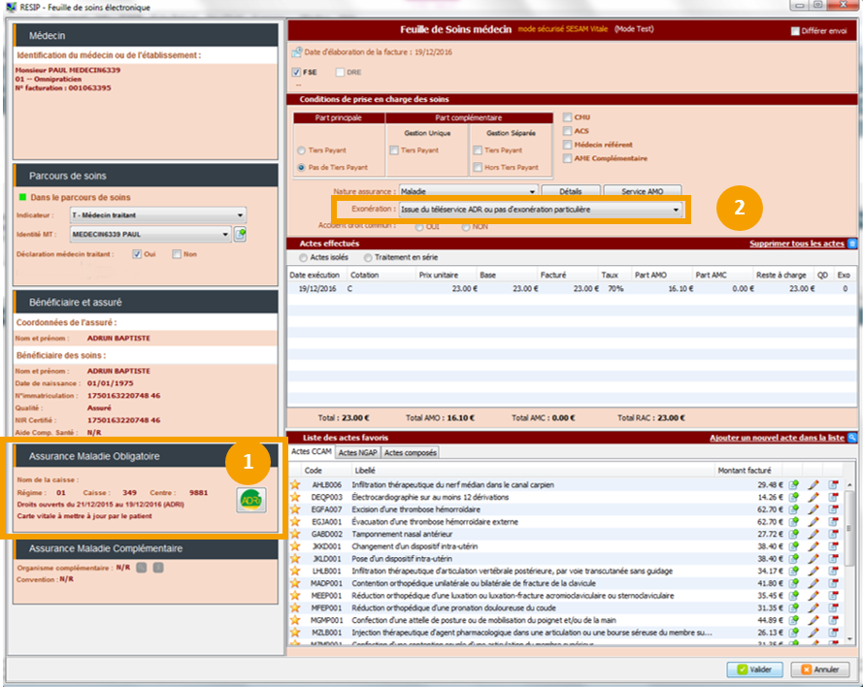Select the Tiers Payant radio under Part principale
863x687 pixels.
coord(301,150)
